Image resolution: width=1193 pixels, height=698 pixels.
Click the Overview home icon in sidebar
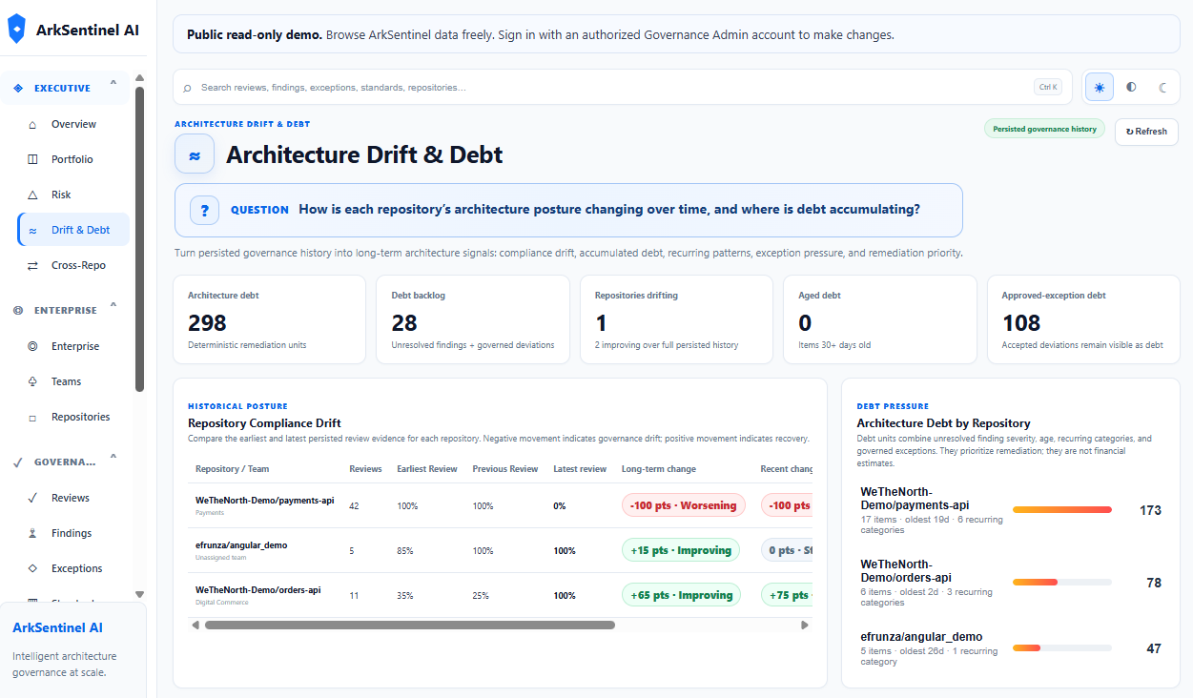coord(32,124)
